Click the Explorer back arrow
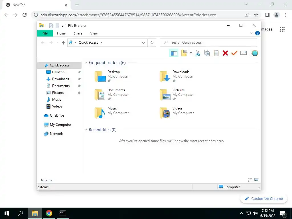 click(x=42, y=43)
